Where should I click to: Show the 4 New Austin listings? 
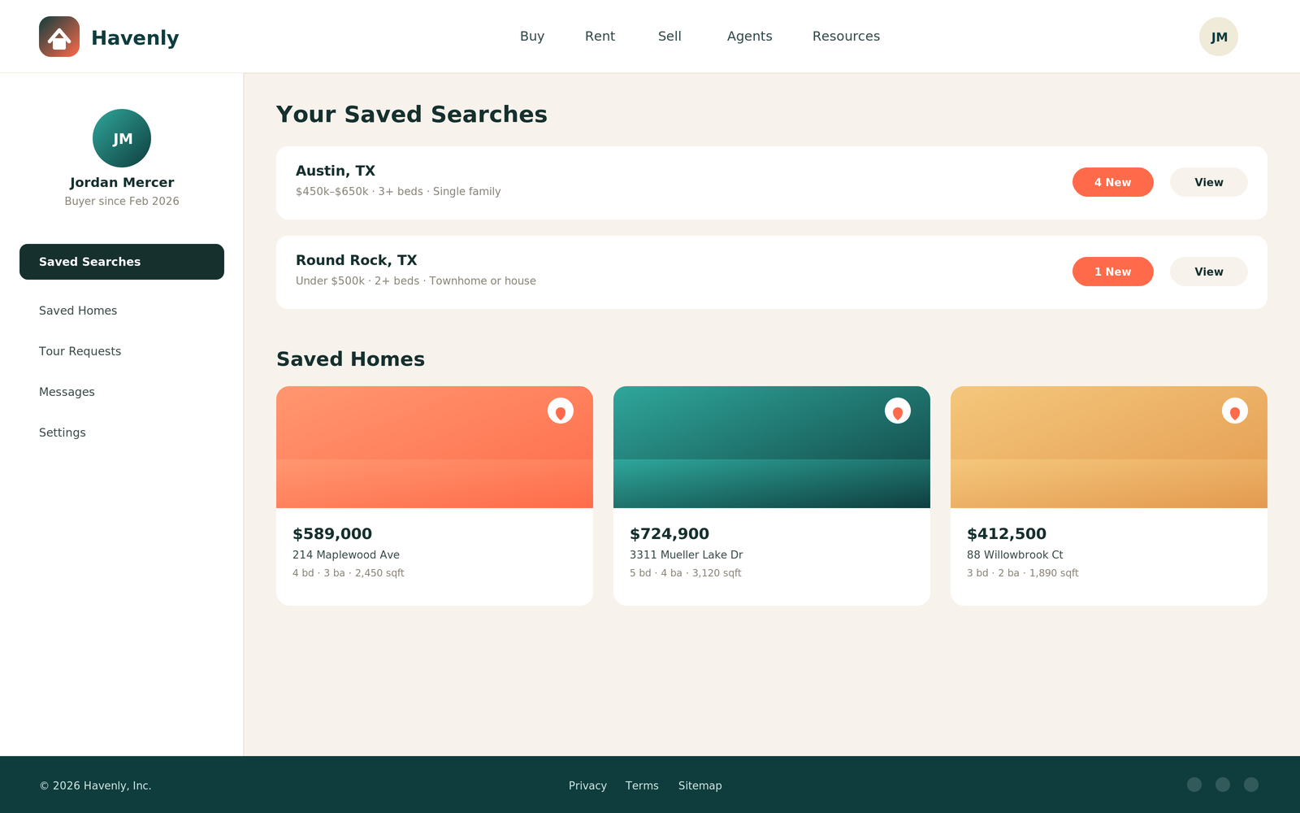1113,182
